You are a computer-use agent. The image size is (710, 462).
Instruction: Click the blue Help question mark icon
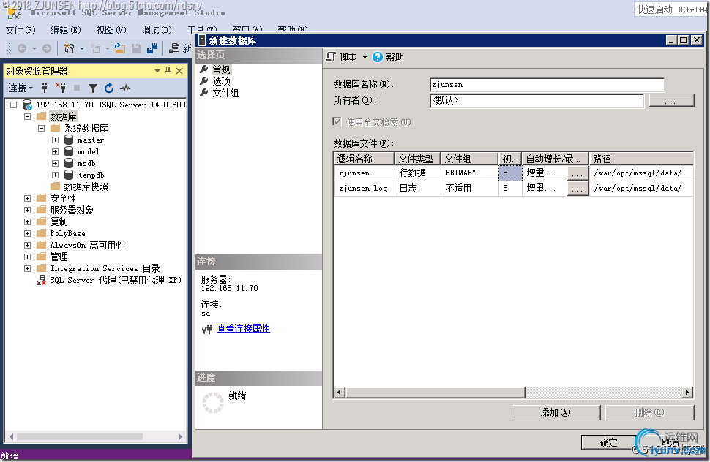pyautogui.click(x=377, y=57)
